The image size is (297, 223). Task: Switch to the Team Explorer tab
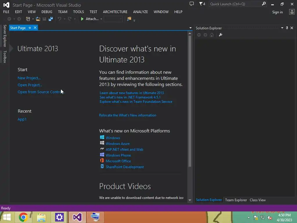click(236, 200)
